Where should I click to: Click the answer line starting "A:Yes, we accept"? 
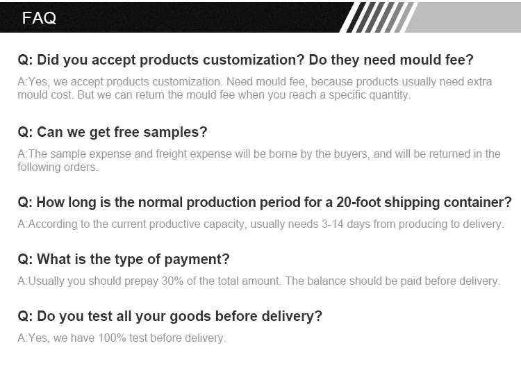click(x=254, y=81)
